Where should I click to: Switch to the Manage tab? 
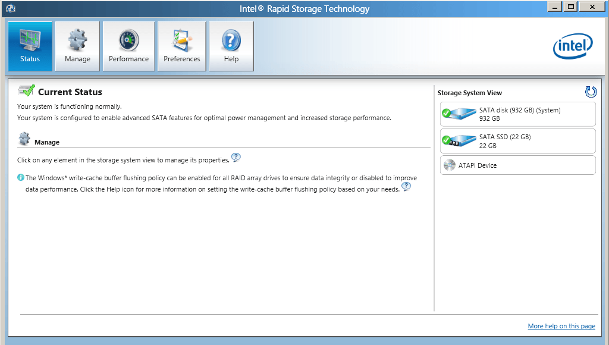78,46
